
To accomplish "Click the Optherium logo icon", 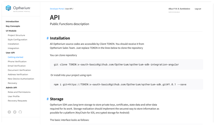I will click(x=8, y=8).
